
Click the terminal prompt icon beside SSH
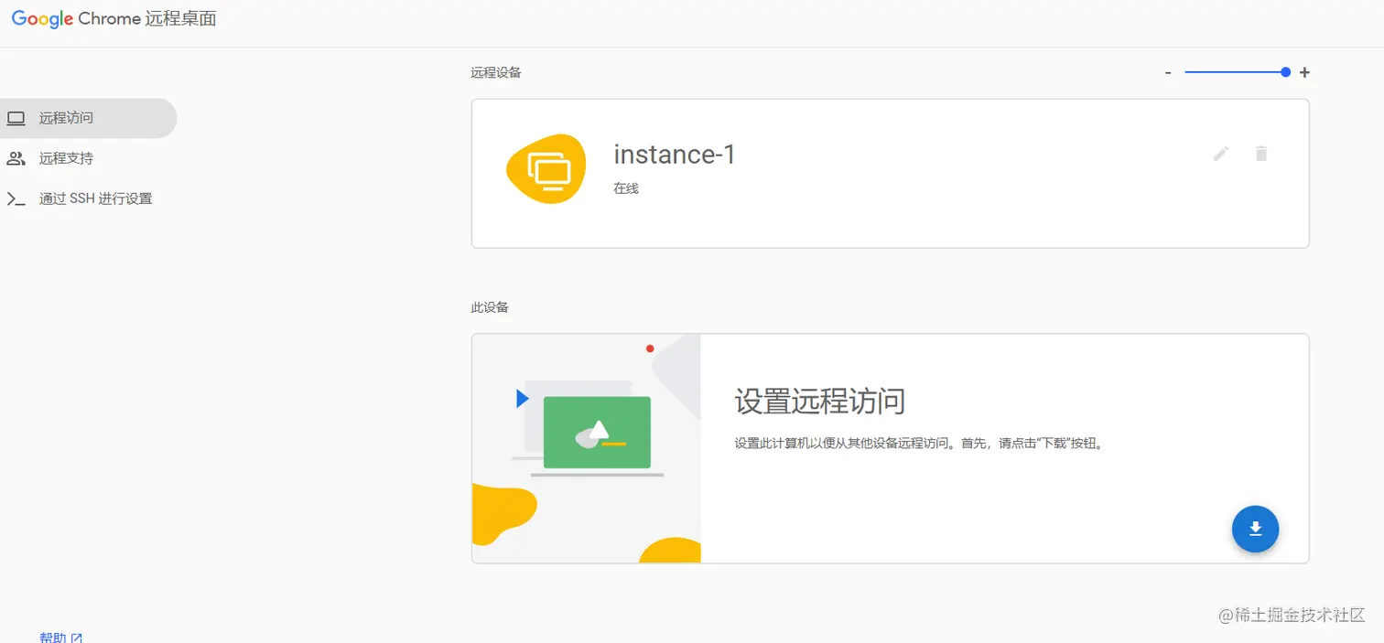click(x=16, y=198)
